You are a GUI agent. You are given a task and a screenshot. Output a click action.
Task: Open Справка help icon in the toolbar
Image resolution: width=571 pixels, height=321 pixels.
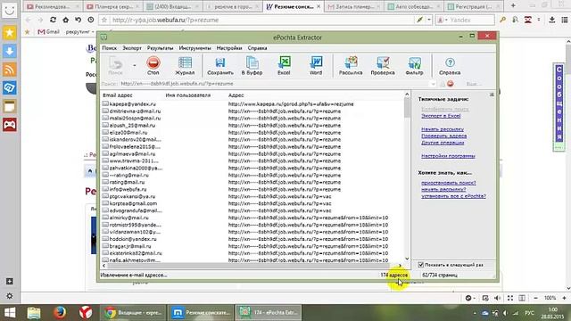coord(450,65)
